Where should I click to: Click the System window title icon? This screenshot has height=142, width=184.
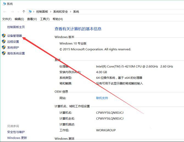coord(4,4)
